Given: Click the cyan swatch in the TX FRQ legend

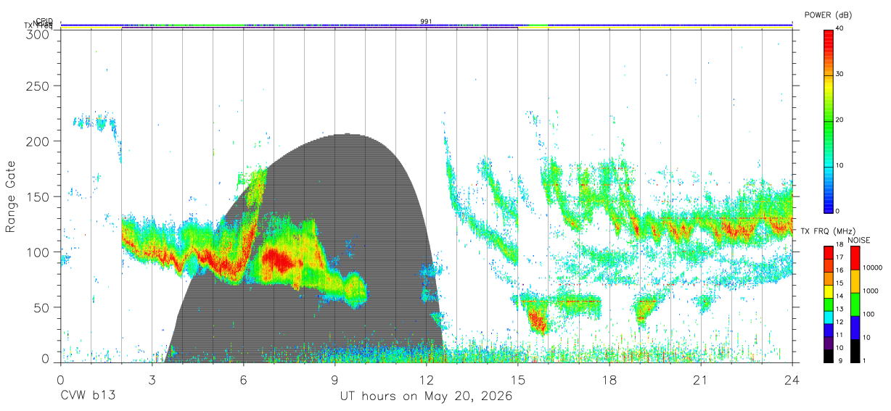Looking at the screenshot, I should tap(828, 316).
